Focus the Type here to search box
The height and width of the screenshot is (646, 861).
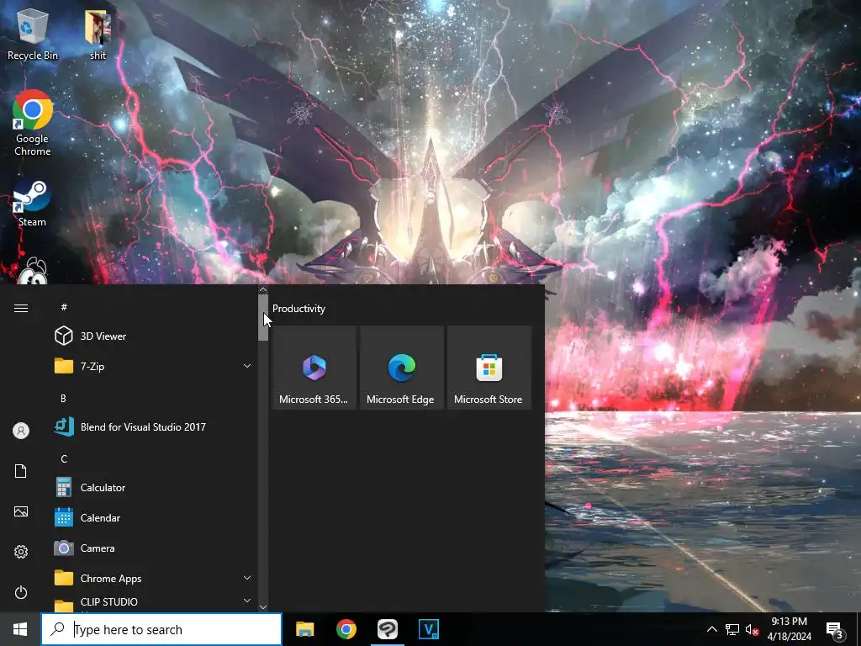pos(161,629)
